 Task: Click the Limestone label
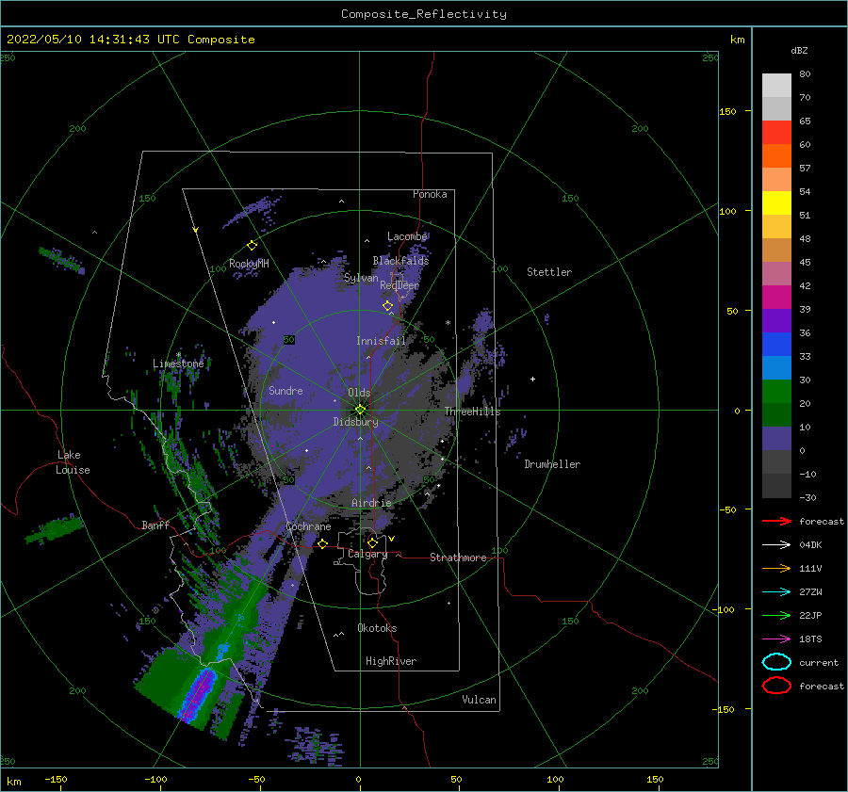178,364
